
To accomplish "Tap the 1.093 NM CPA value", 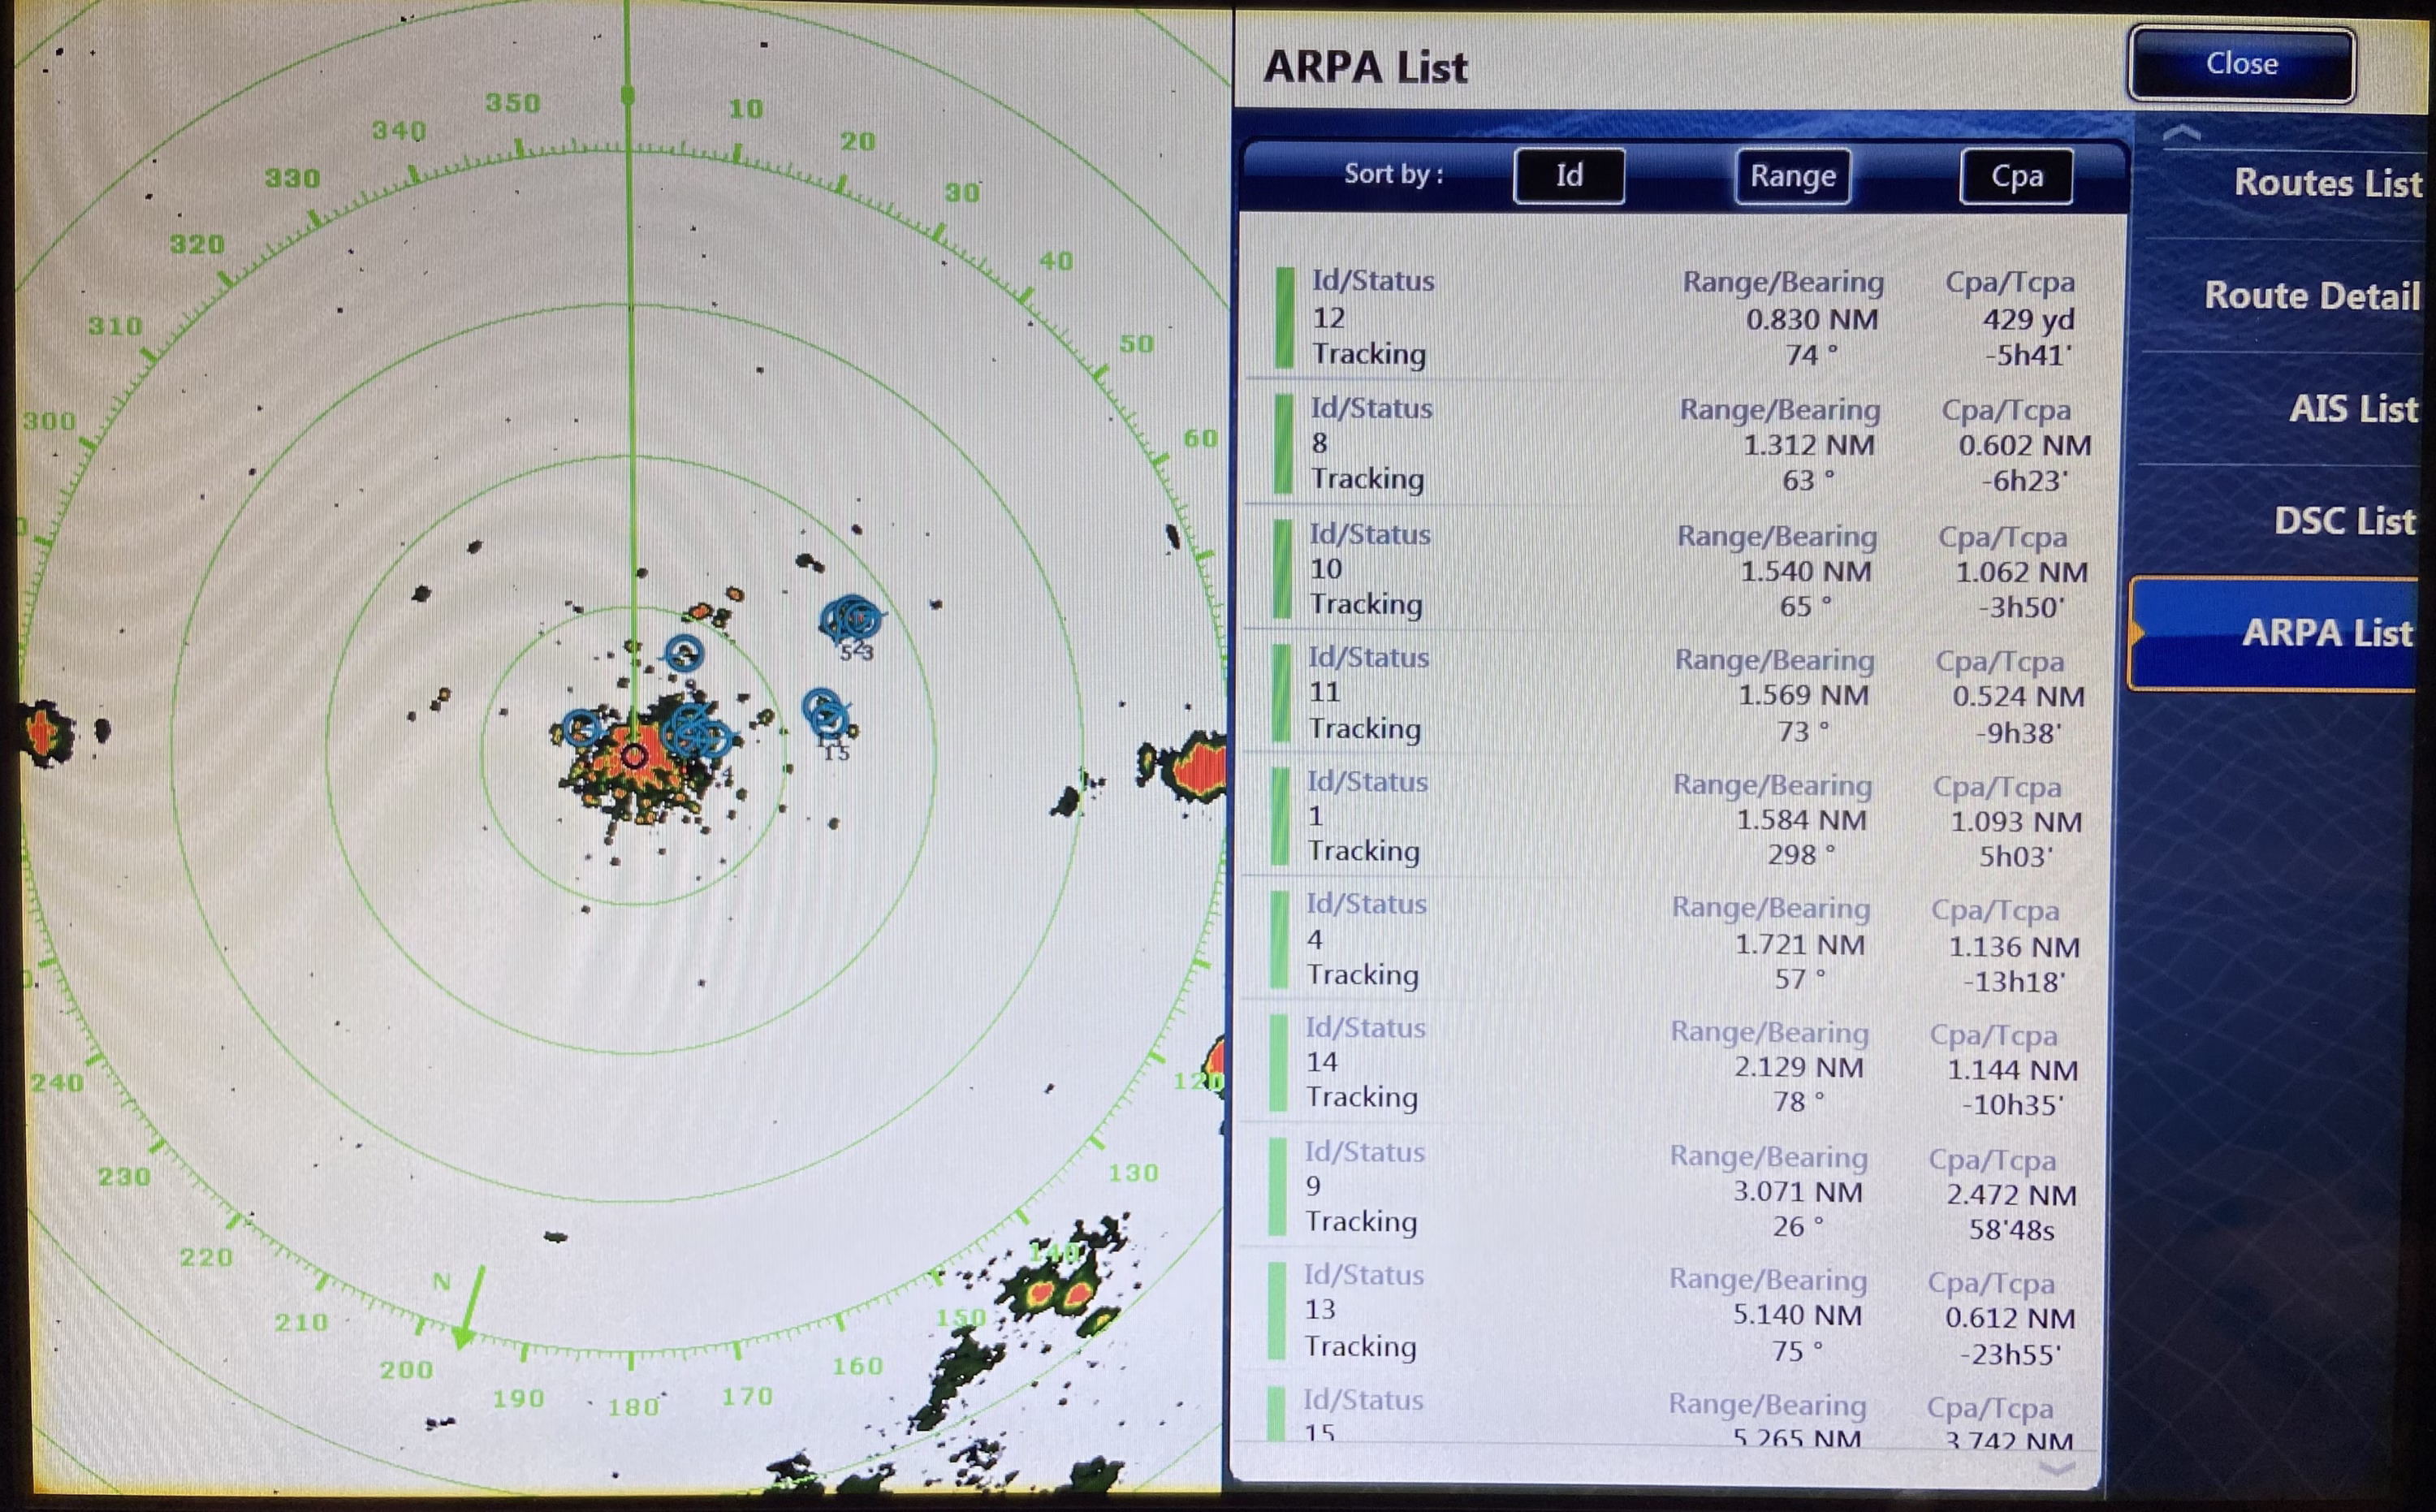I will [x=2015, y=822].
